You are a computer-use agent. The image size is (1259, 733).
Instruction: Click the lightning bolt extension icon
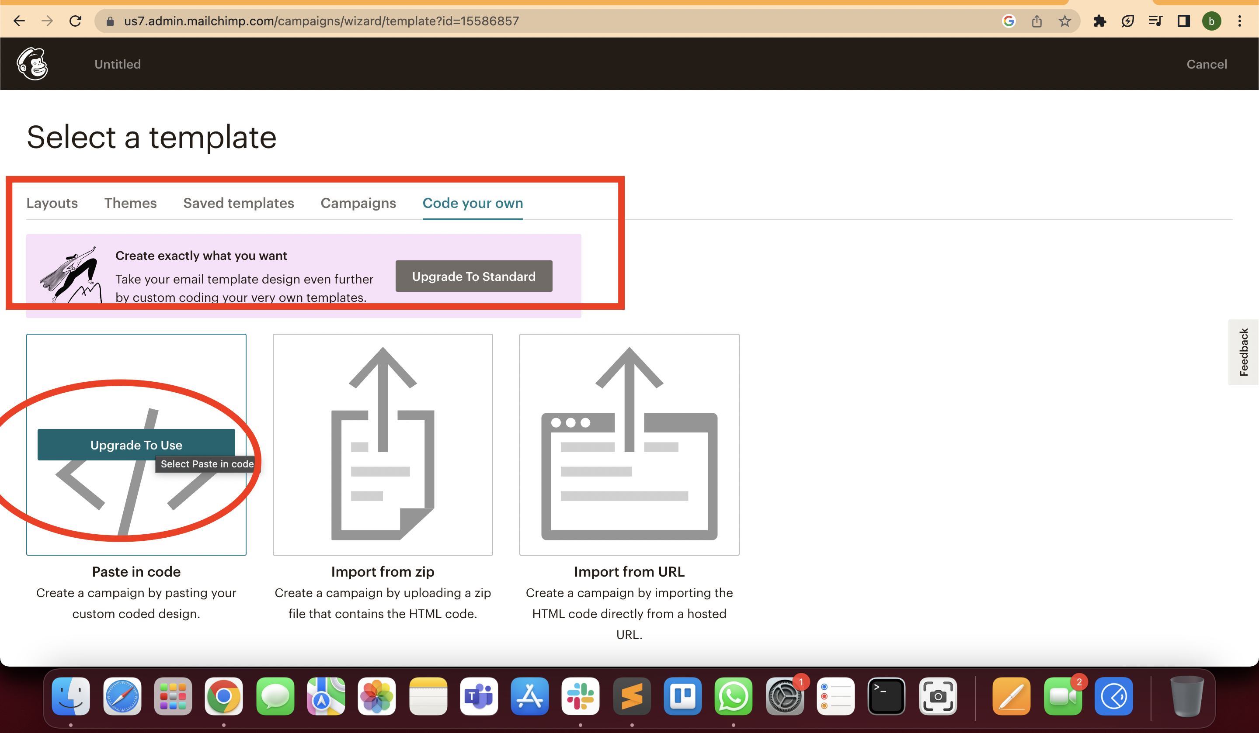[1127, 21]
